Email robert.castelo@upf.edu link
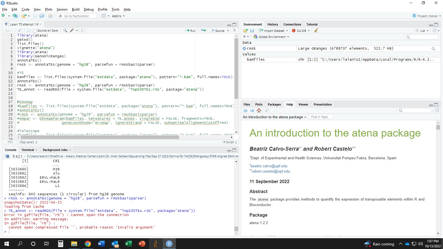Image resolution: width=443 pixels, height=249 pixels. 271,171
